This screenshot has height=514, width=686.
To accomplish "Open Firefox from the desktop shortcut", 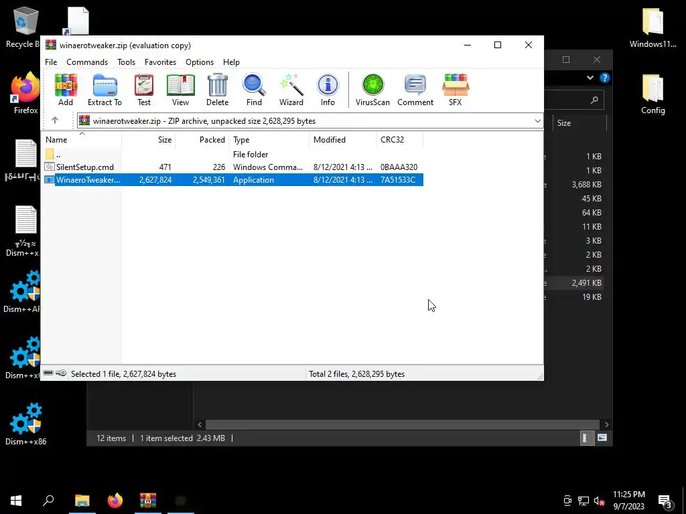I will click(25, 93).
